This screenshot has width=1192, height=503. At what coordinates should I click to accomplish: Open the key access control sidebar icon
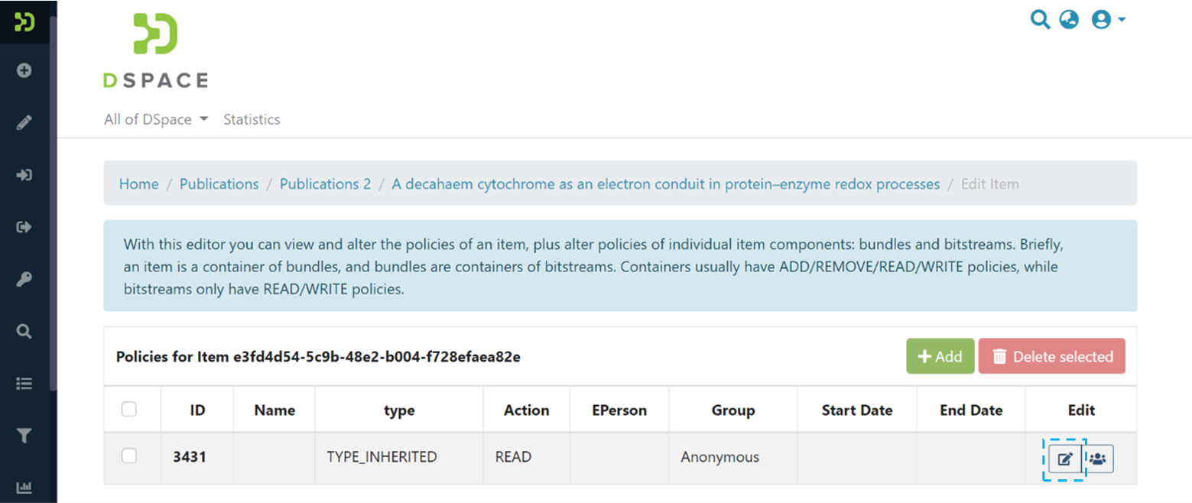coord(24,279)
